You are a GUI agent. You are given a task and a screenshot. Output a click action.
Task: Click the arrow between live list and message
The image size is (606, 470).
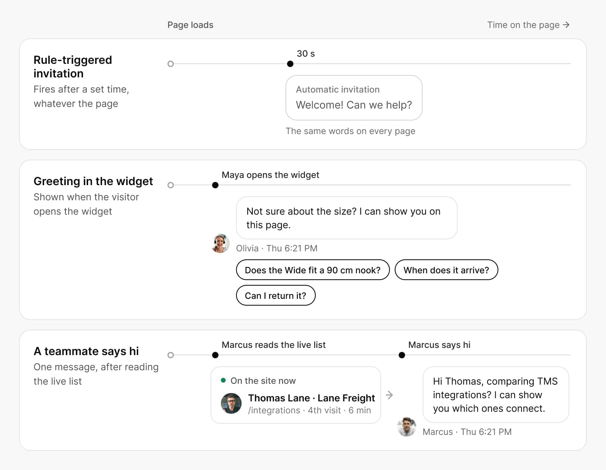click(390, 395)
